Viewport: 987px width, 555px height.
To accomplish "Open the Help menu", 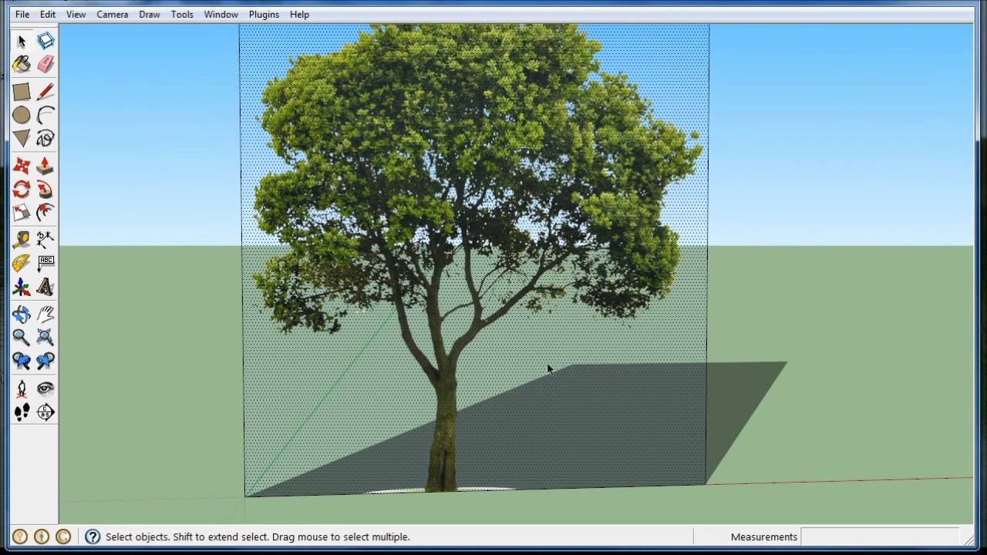I will coord(299,14).
